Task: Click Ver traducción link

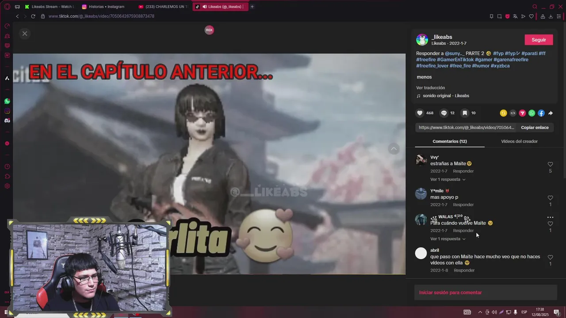Action: tap(430, 88)
